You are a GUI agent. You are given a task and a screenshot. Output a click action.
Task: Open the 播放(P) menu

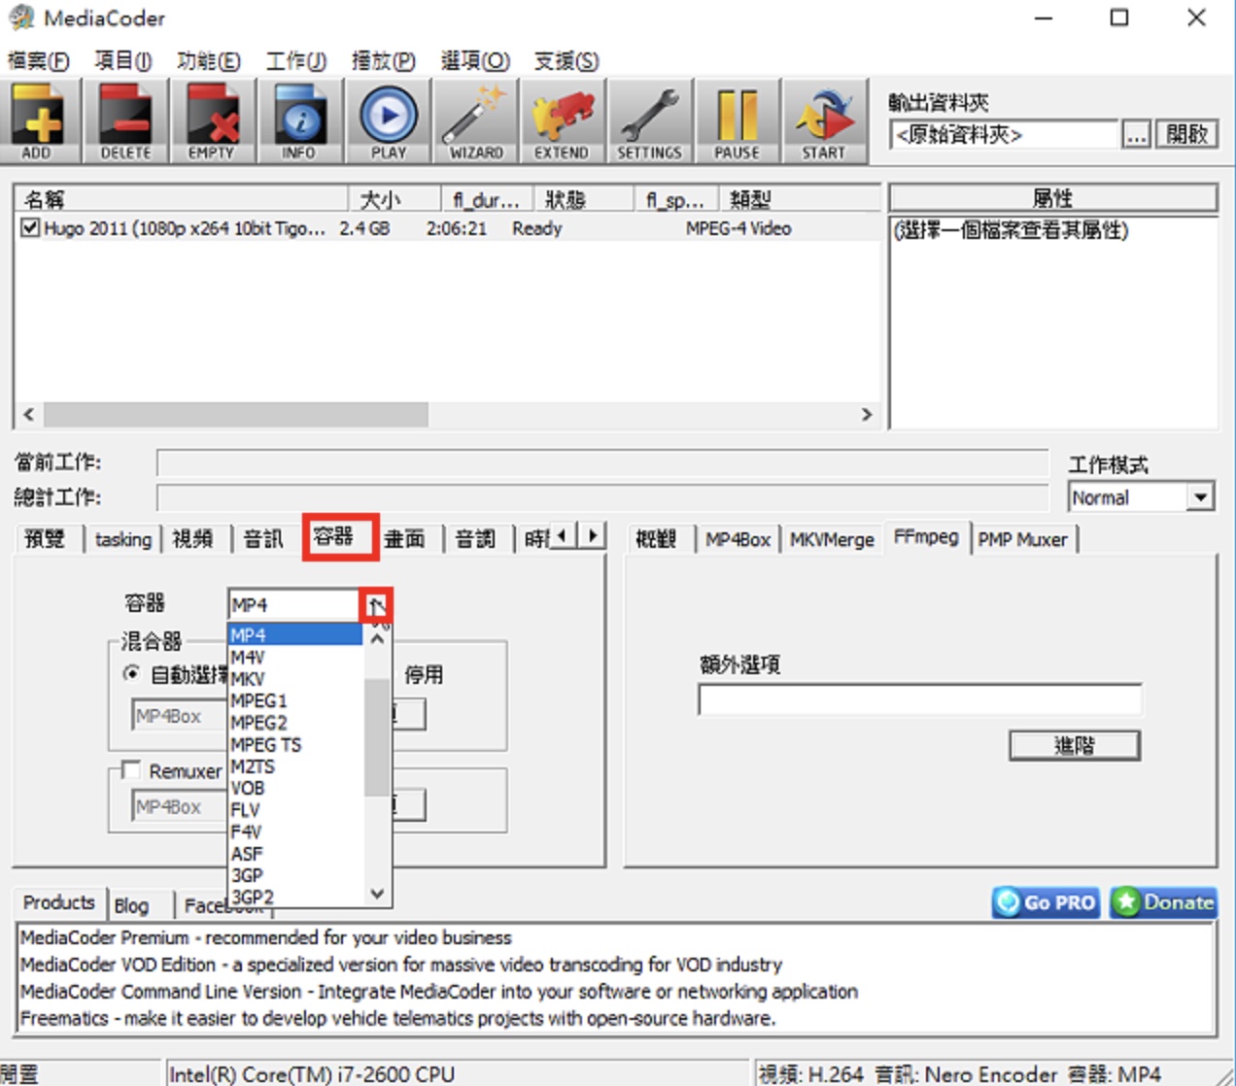tap(384, 61)
